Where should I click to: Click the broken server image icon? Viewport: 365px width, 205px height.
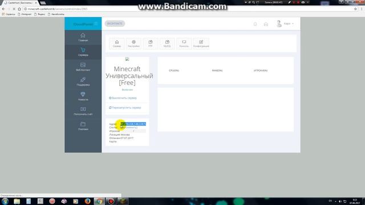pos(127,59)
